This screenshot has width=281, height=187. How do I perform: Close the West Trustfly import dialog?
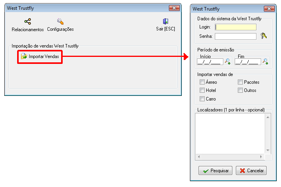269,9
